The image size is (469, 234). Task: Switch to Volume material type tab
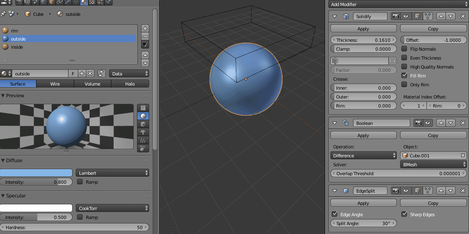92,84
